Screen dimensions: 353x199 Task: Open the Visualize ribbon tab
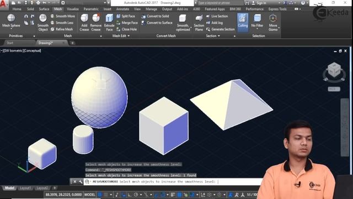pyautogui.click(x=73, y=9)
